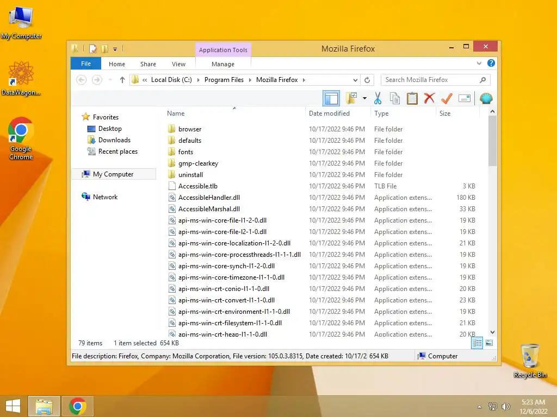Open the Windows Start button

[13, 406]
